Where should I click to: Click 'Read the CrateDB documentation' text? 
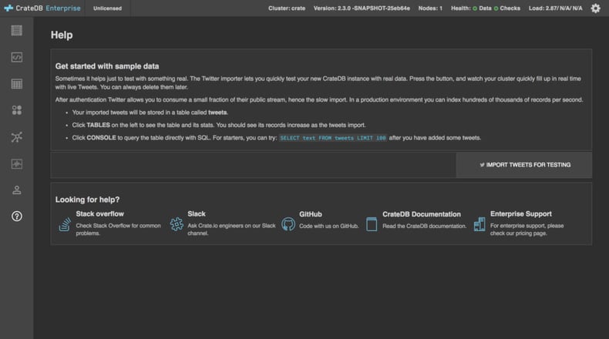click(424, 226)
